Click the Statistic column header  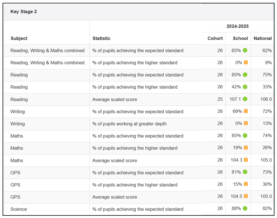click(101, 38)
